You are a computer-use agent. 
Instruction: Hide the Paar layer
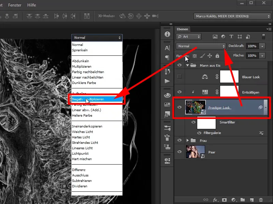click(179, 152)
